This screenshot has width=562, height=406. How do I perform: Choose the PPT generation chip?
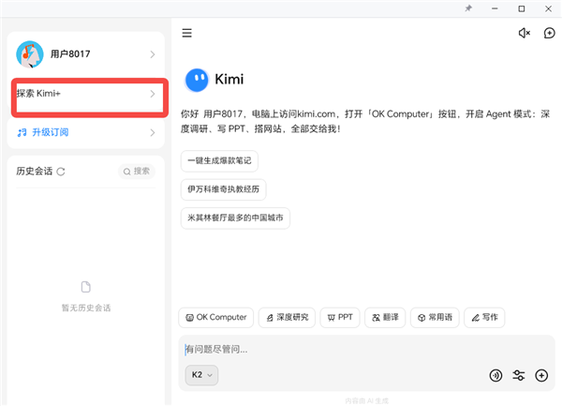tap(340, 318)
